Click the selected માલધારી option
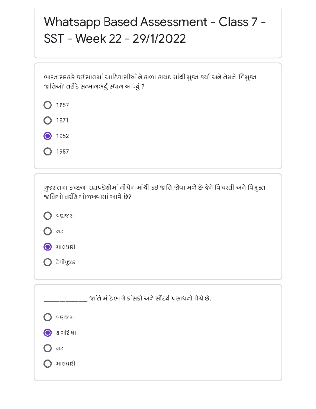Image resolution: width=316 pixels, height=409 pixels. click(x=47, y=247)
